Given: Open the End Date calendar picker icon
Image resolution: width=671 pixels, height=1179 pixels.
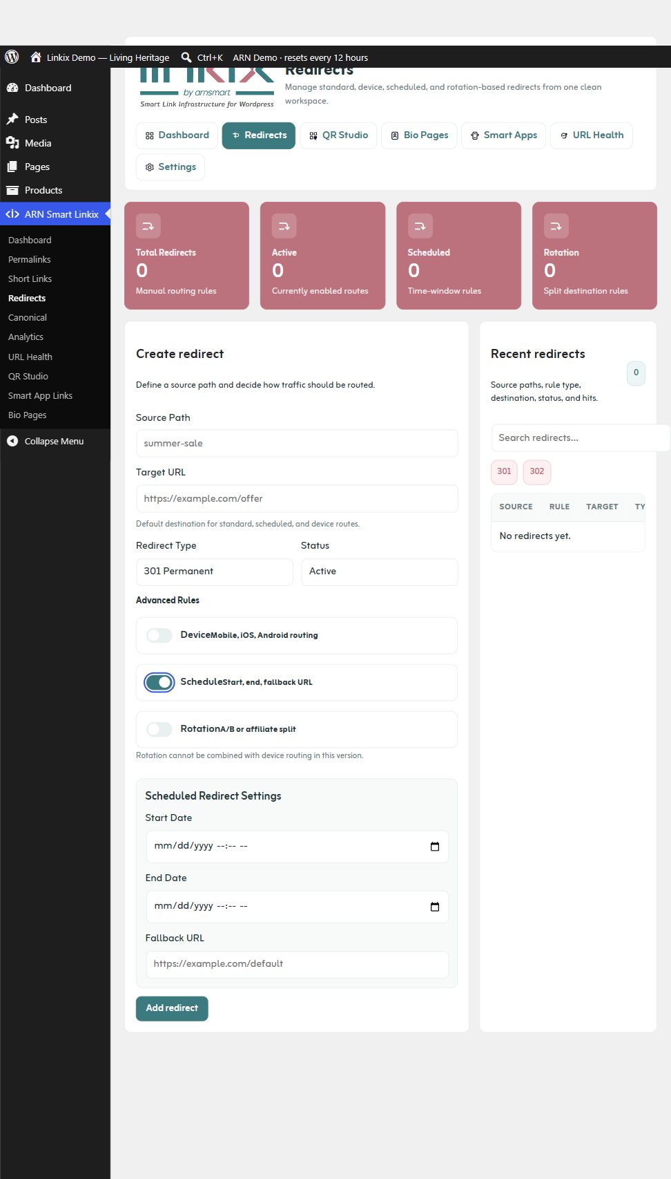Looking at the screenshot, I should point(435,907).
